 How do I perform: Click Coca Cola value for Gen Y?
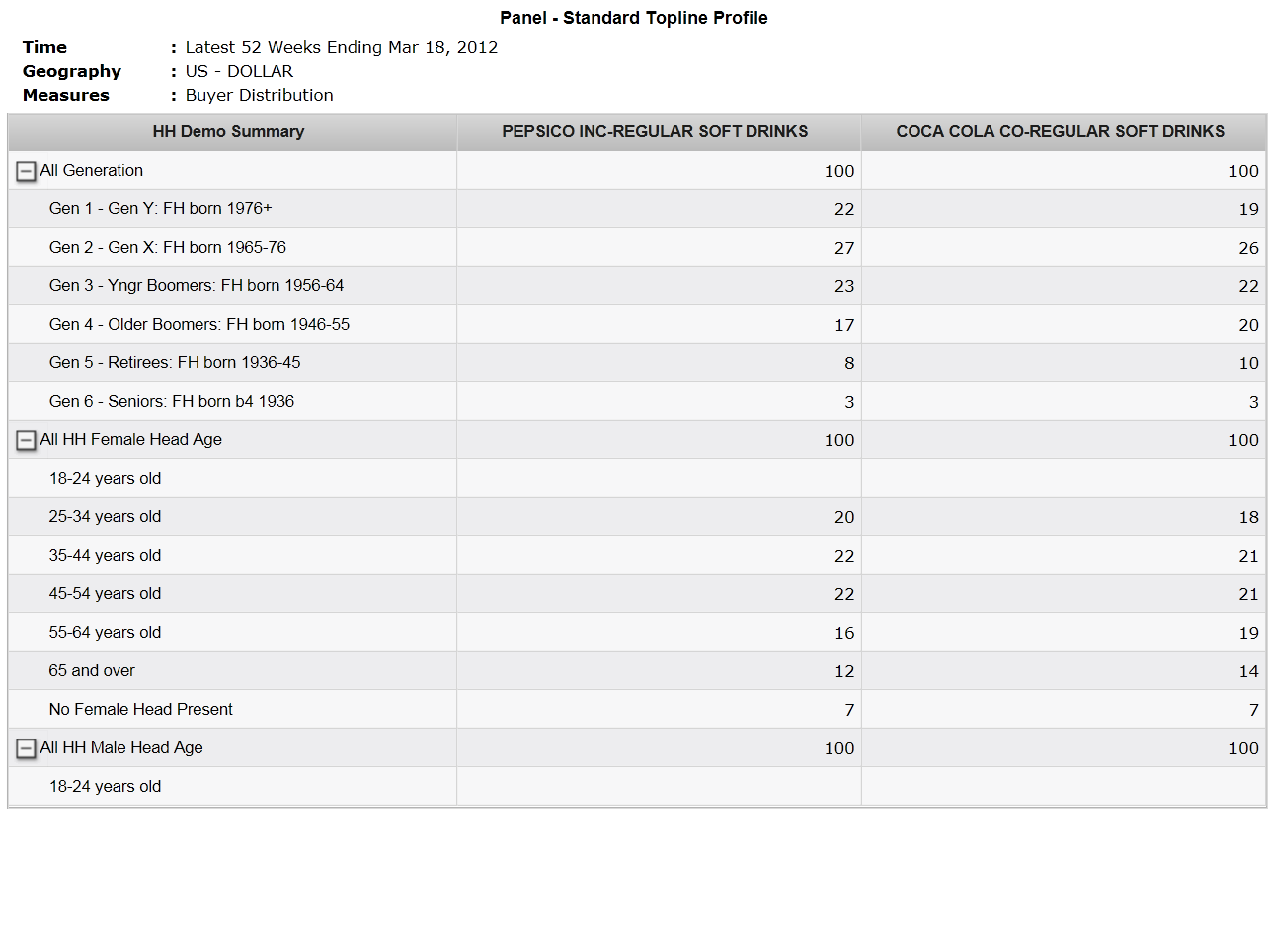(x=1249, y=209)
